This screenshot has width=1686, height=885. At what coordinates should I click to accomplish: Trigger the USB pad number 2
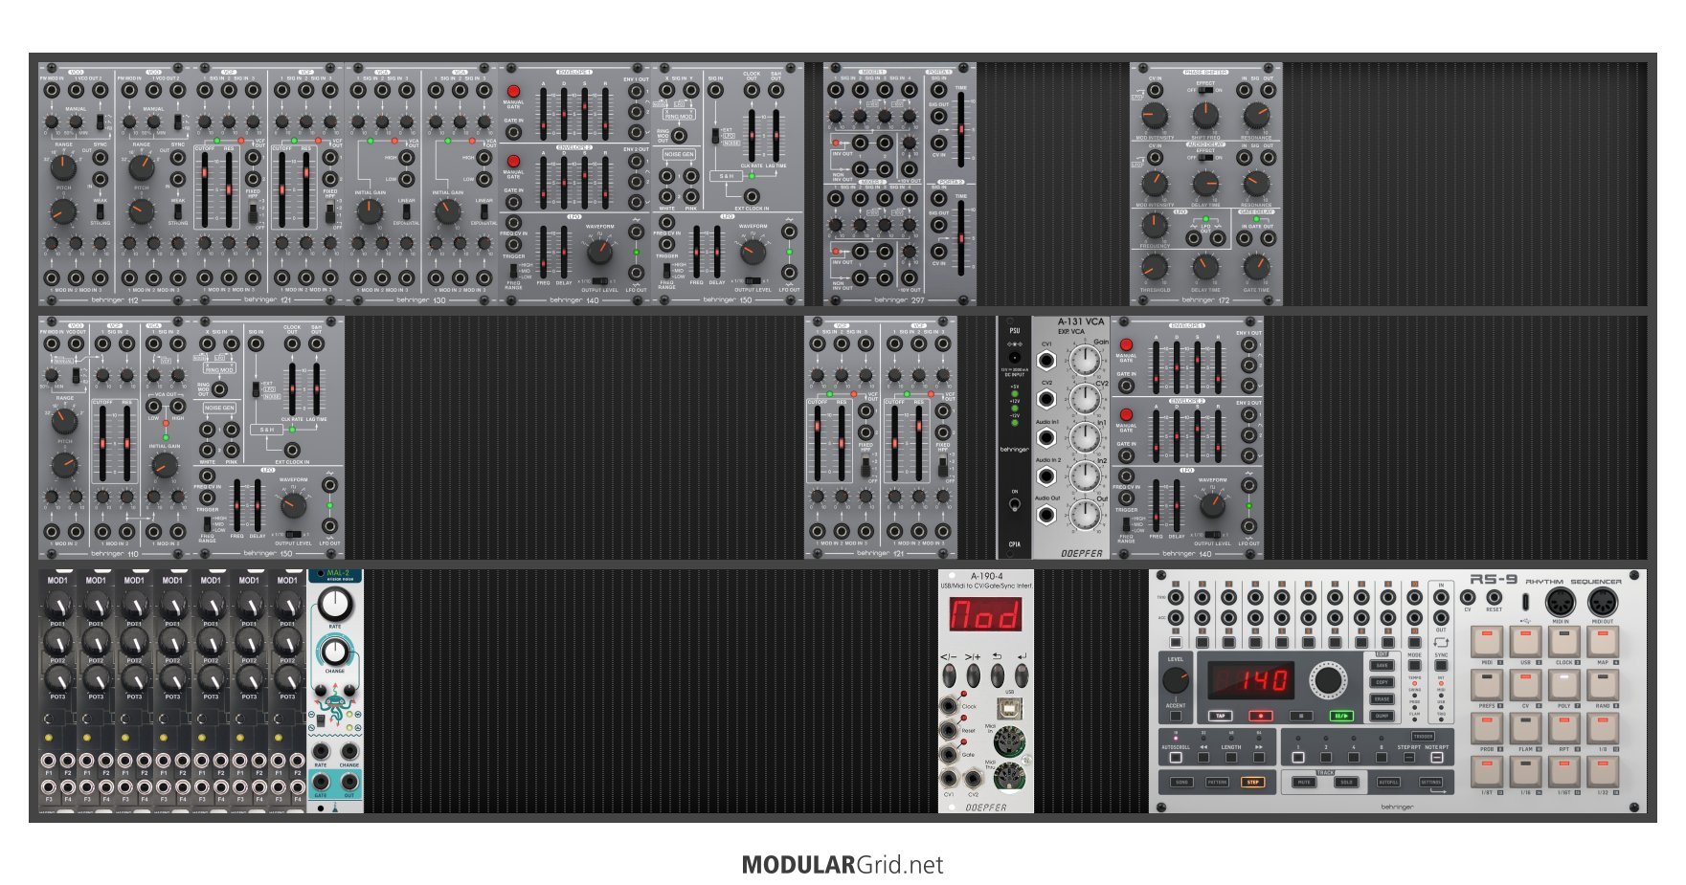(x=1526, y=642)
